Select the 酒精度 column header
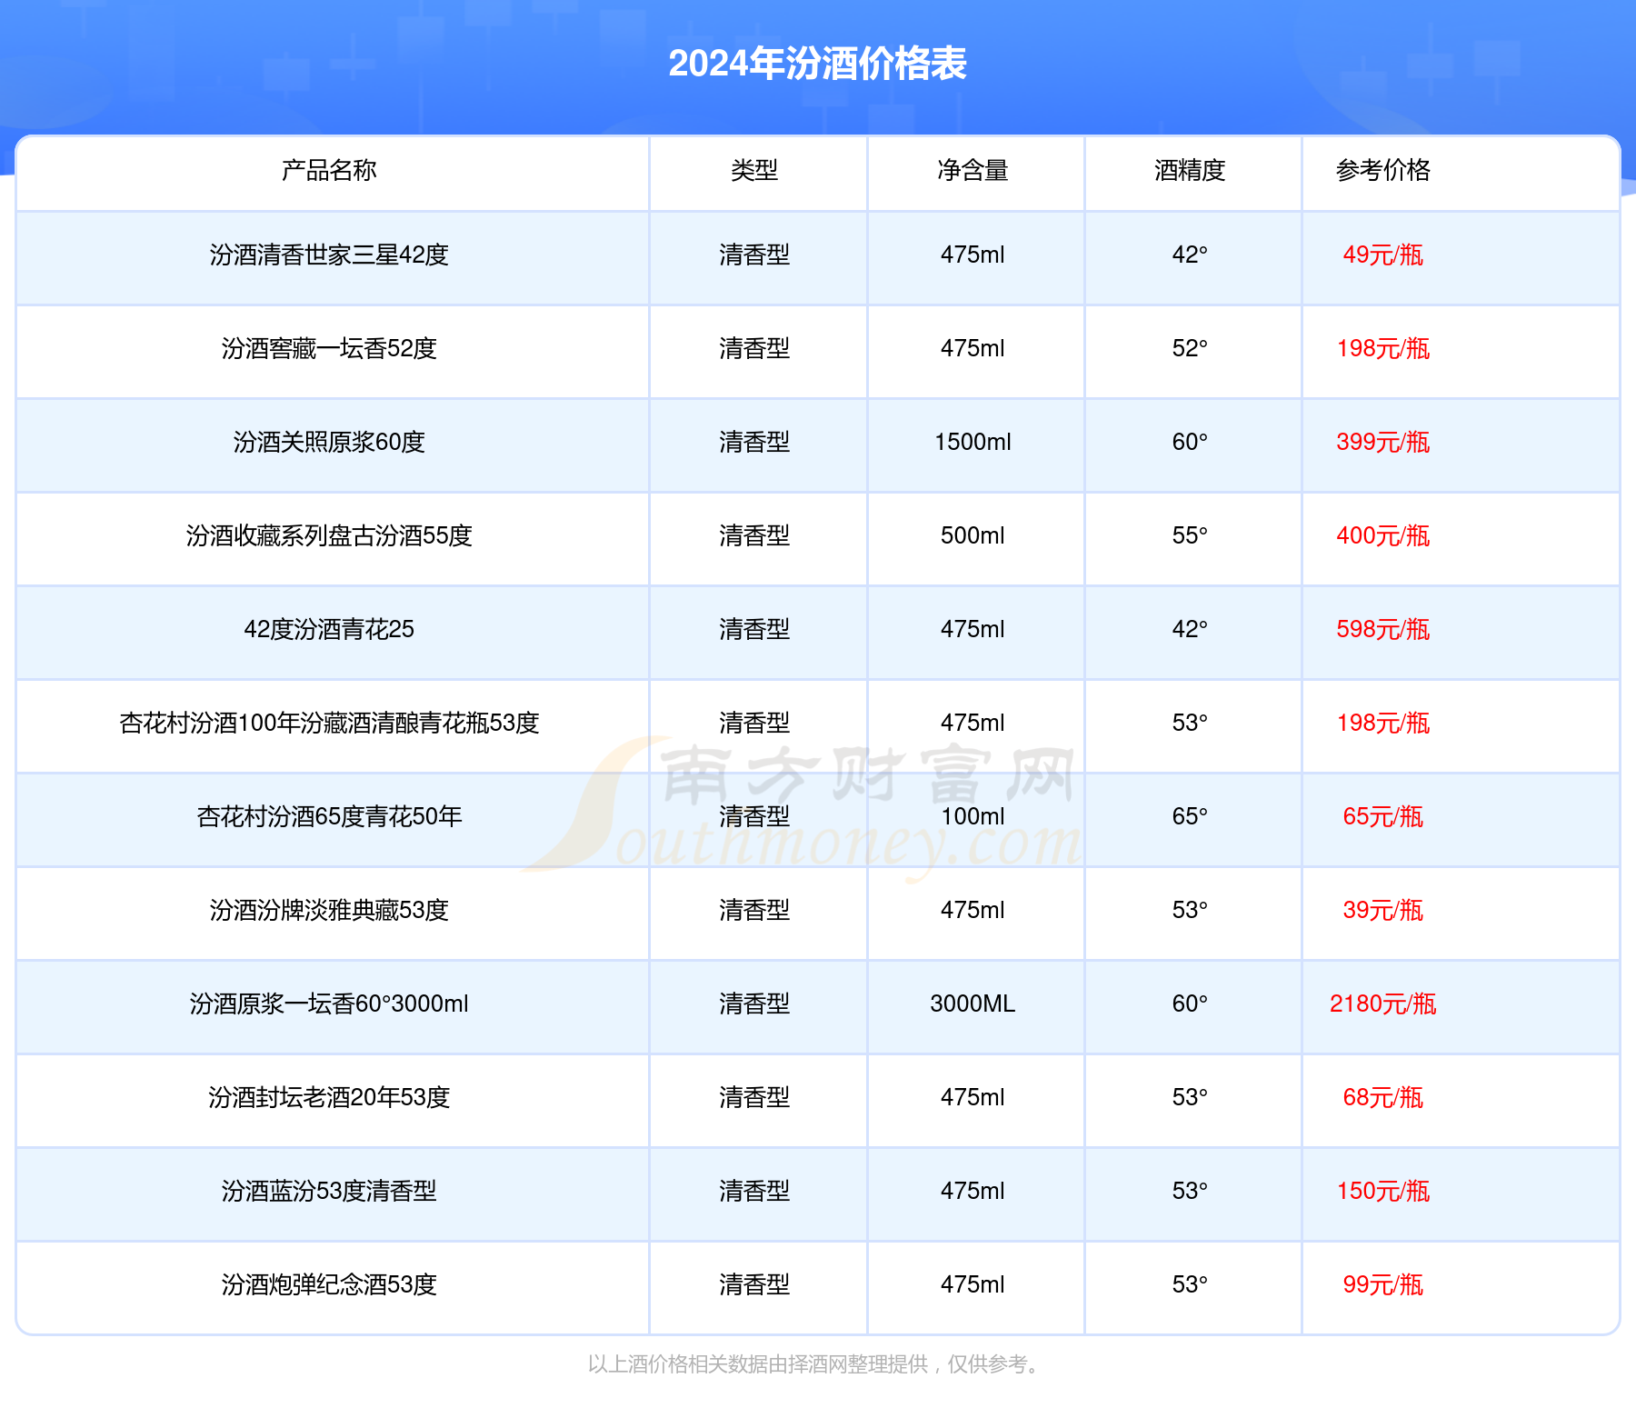This screenshot has height=1418, width=1636. (1190, 170)
